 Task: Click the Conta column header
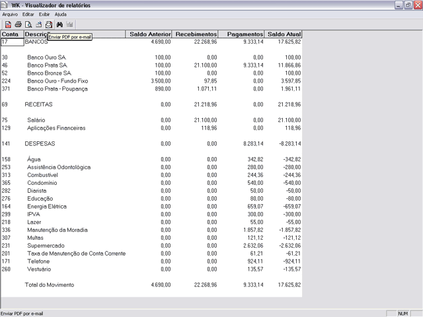tap(11, 34)
